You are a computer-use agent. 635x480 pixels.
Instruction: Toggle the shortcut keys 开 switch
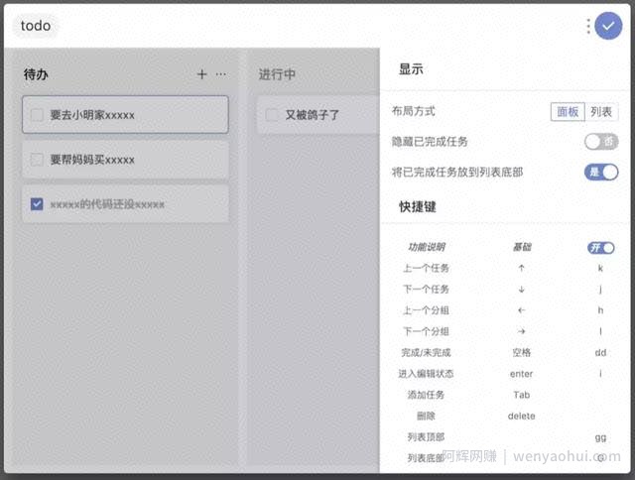pos(601,248)
